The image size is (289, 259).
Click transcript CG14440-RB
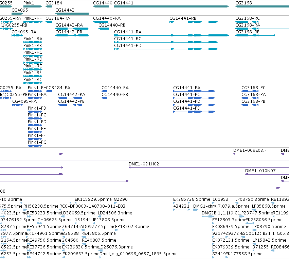tap(104, 29)
